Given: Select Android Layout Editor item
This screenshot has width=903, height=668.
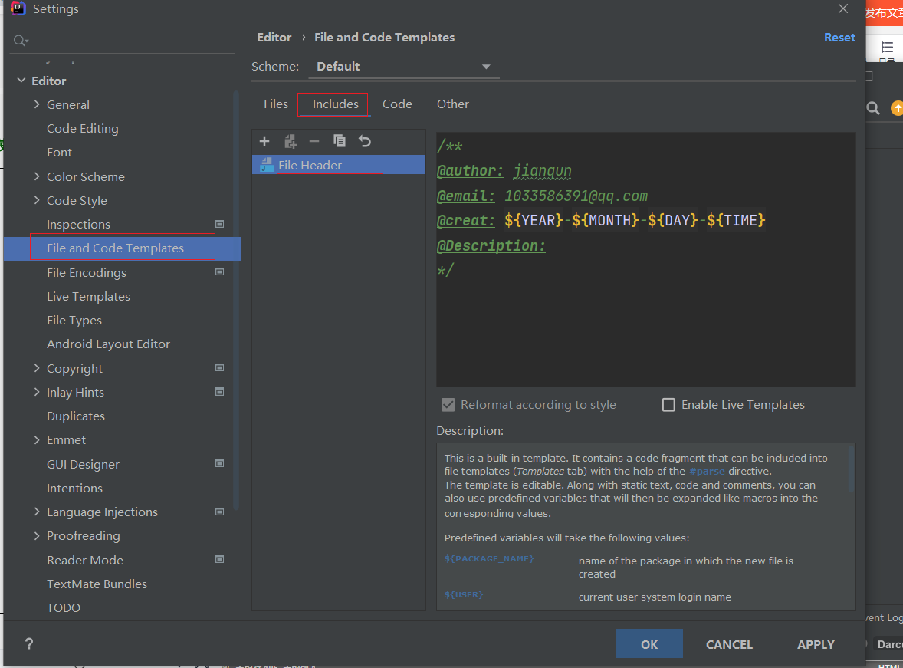Looking at the screenshot, I should click(x=108, y=344).
